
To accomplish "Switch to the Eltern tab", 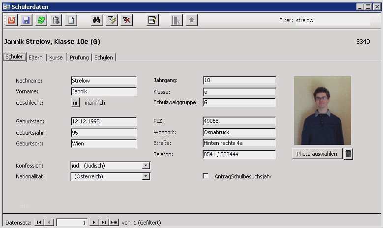I will [36, 57].
